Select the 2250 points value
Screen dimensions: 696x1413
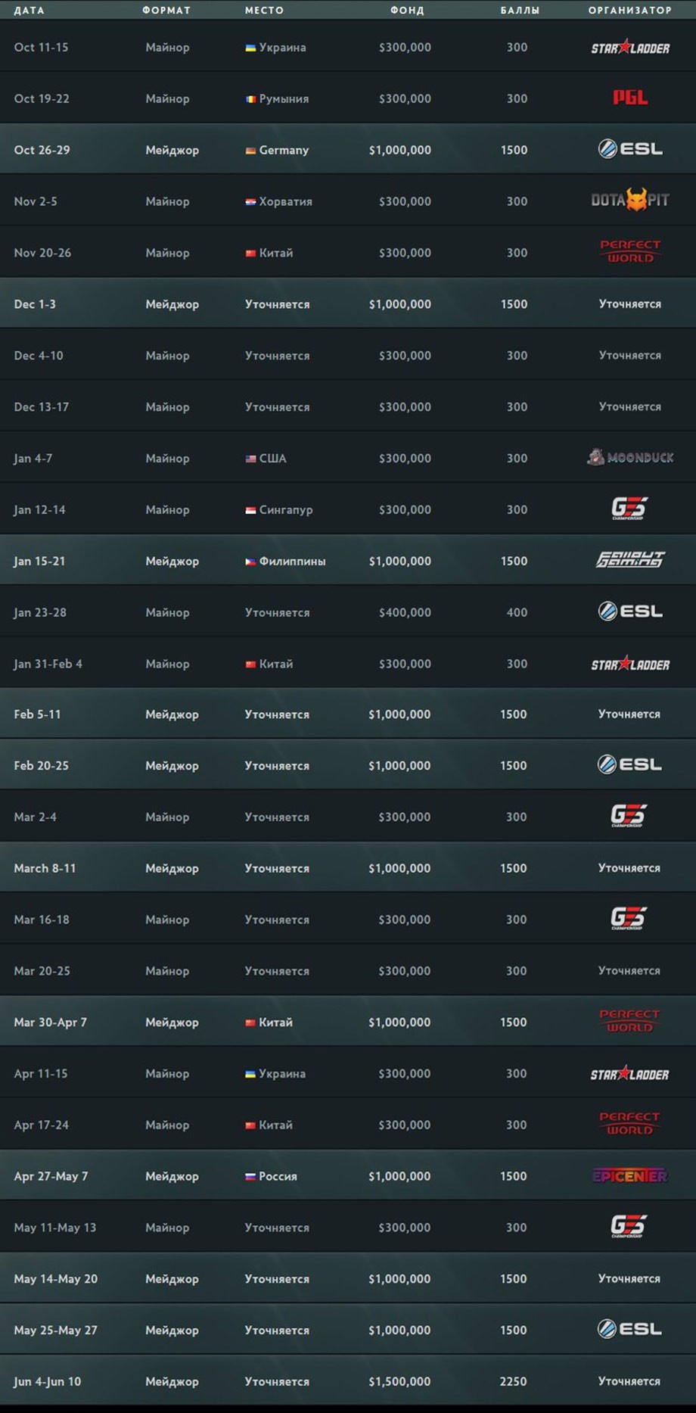point(513,1381)
